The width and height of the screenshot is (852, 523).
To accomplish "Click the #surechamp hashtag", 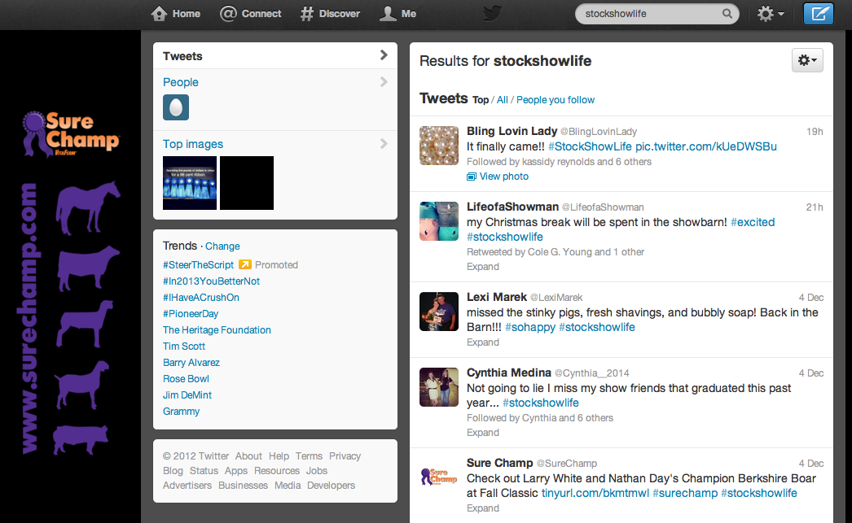I will 685,493.
